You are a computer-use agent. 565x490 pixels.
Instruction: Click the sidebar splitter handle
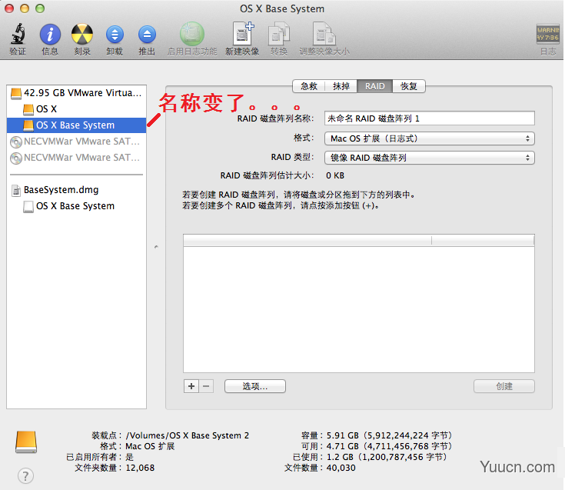[156, 247]
